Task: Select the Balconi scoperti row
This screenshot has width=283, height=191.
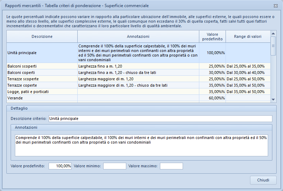Action: pos(138,66)
